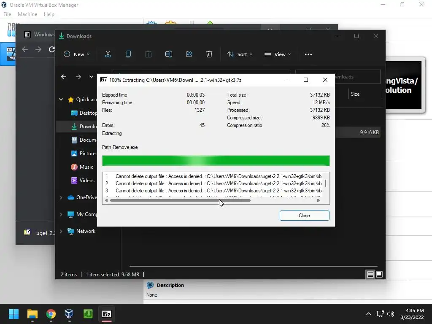This screenshot has height=324, width=432.
Task: Click the right scroll arrow in error list
Action: [319, 200]
